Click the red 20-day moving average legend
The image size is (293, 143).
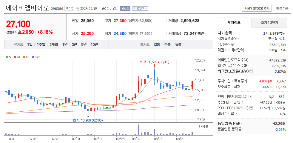tap(16, 57)
